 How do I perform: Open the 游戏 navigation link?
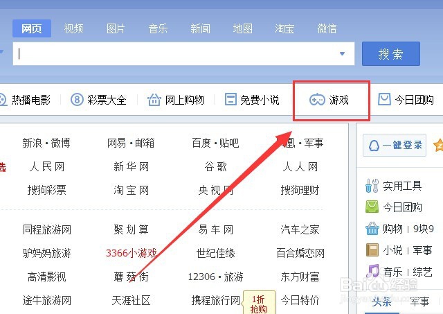click(x=338, y=100)
